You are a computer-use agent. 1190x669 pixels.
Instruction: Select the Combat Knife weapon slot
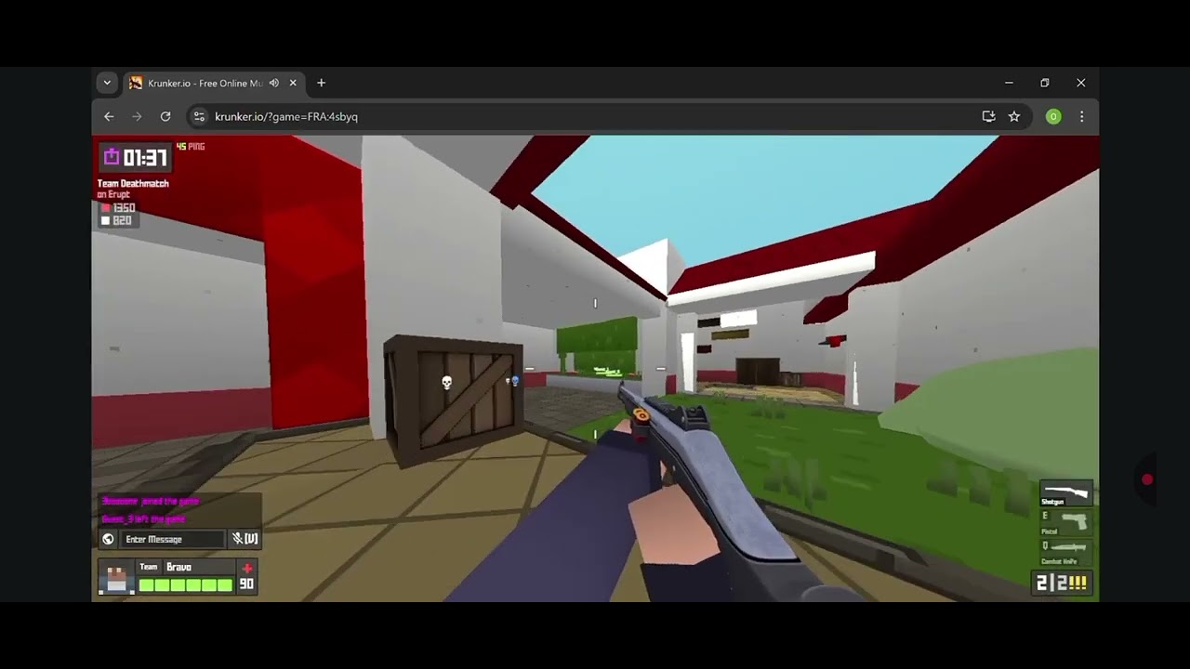1065,551
